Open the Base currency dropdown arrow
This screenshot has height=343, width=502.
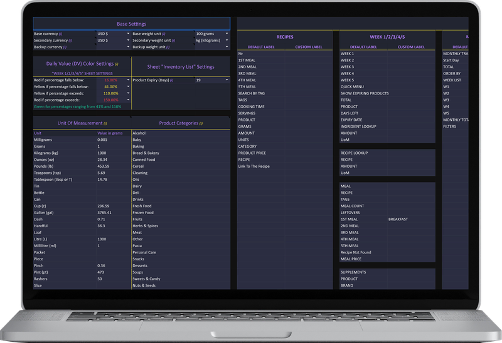point(128,34)
